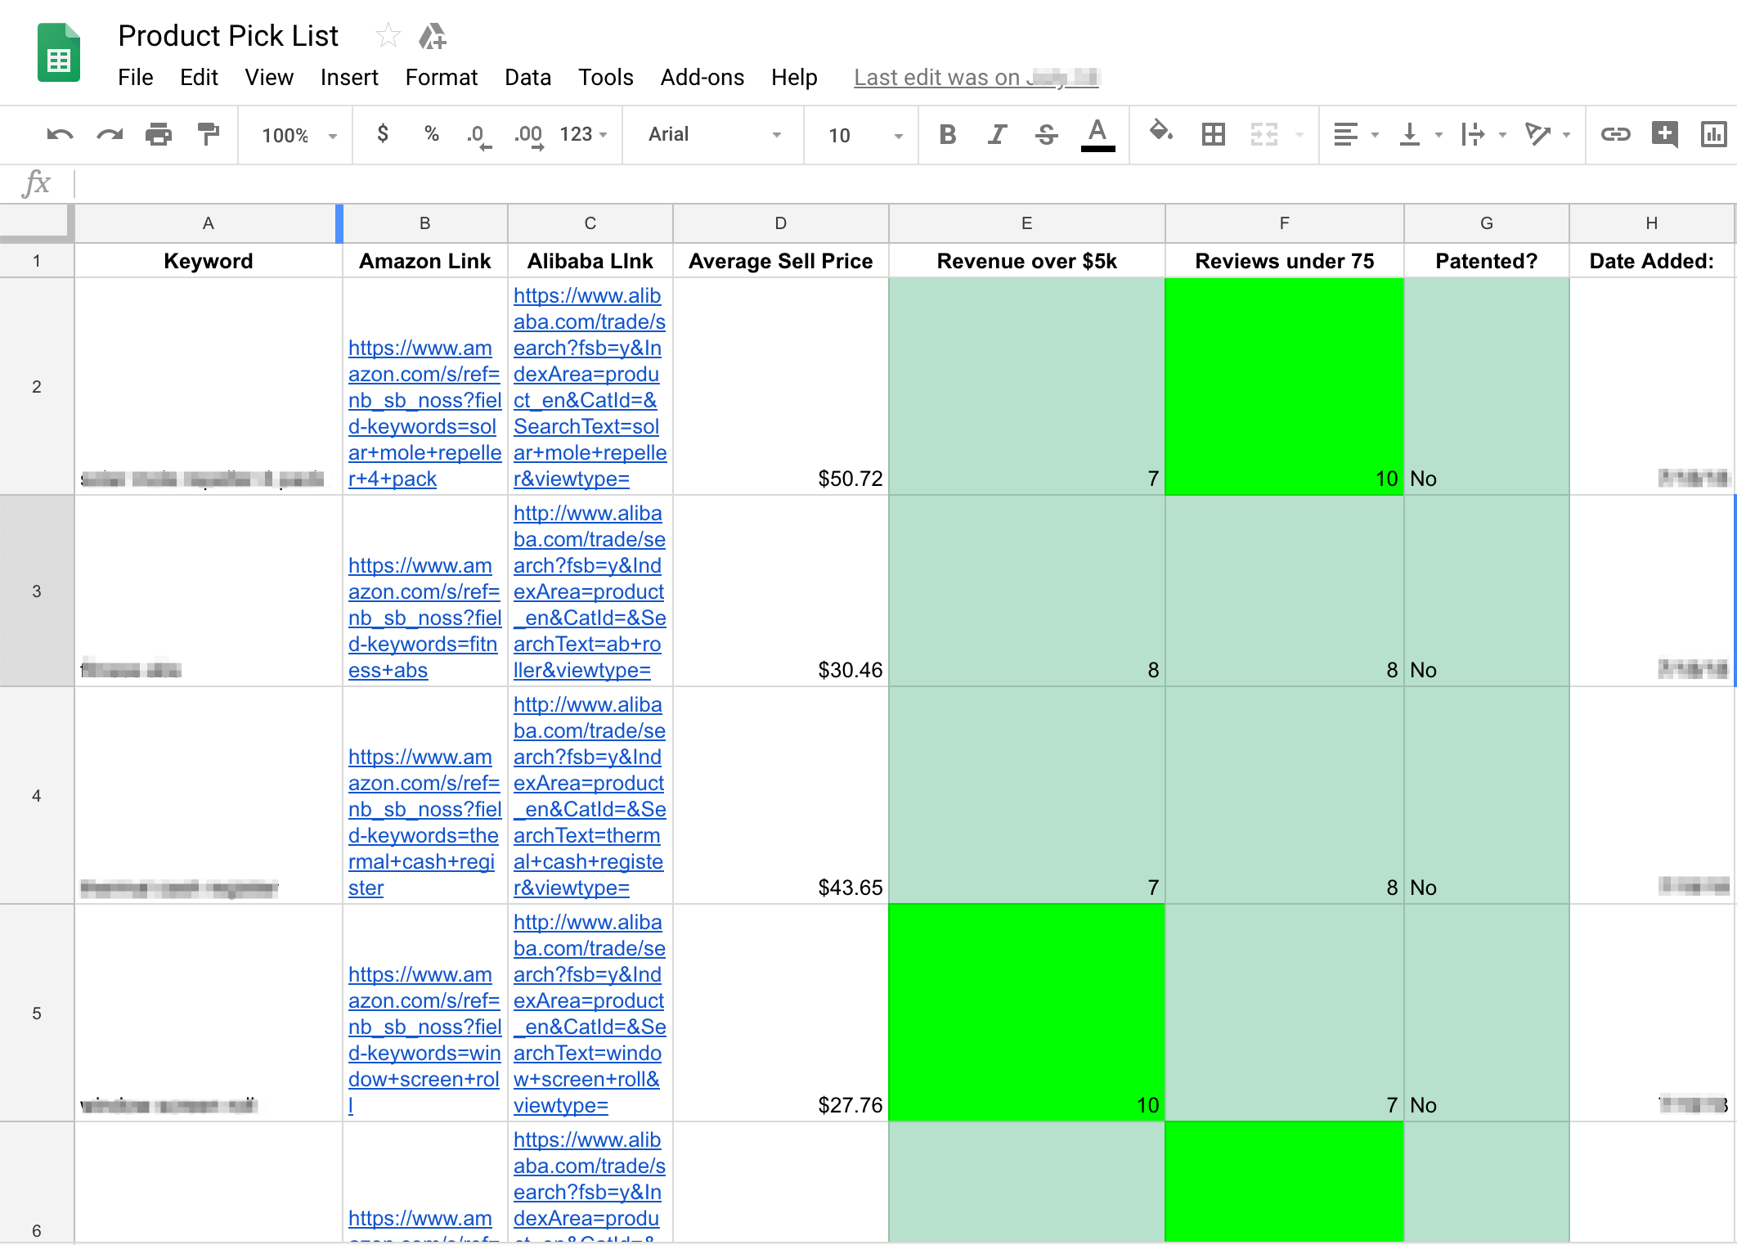Expand the Text rotation dropdown arrow
1737x1245 pixels.
1566,135
